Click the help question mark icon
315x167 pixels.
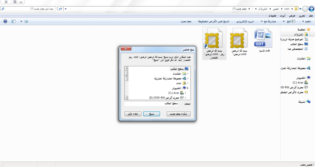[x=5, y=21]
